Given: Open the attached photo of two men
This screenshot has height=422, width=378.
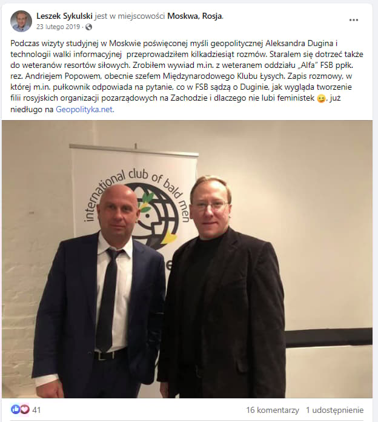Looking at the screenshot, I should tap(187, 259).
